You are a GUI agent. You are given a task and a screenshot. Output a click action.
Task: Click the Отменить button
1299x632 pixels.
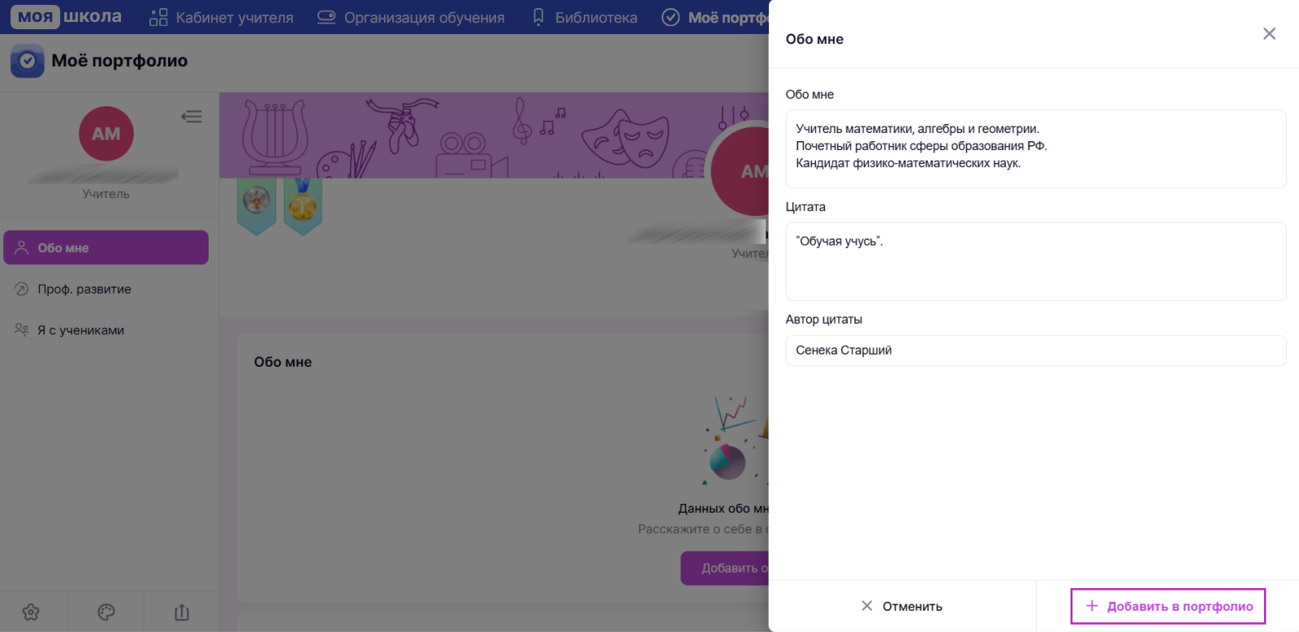click(902, 606)
